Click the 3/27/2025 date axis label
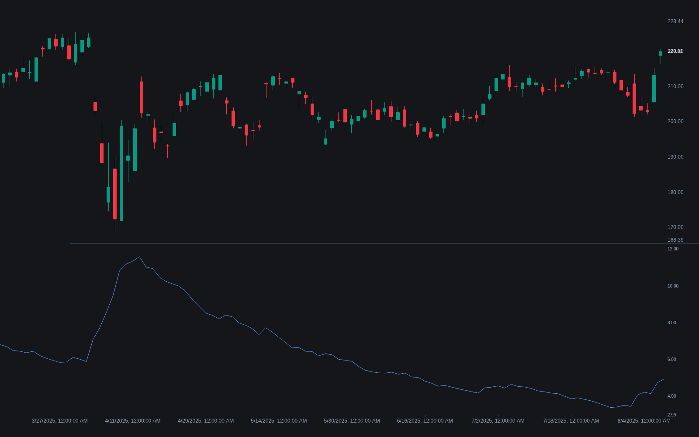The height and width of the screenshot is (437, 699). pyautogui.click(x=59, y=421)
